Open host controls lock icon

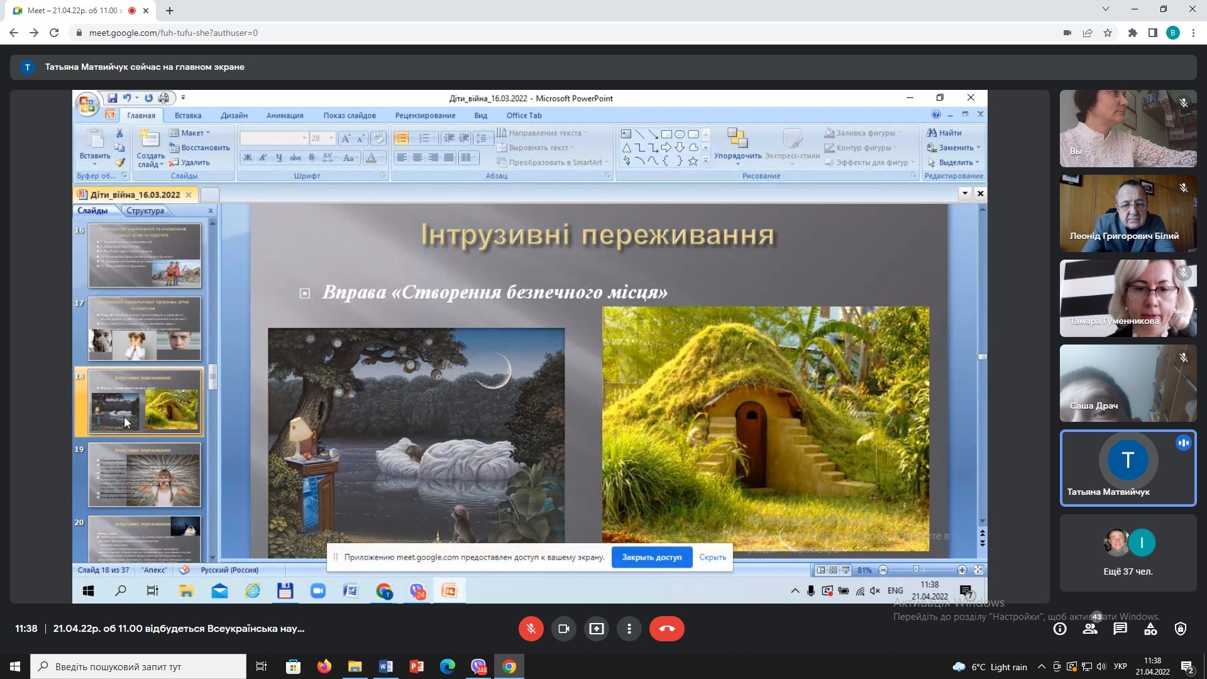1181,629
